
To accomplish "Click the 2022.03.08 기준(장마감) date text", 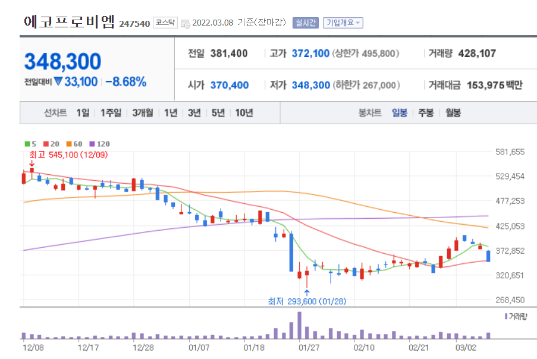I will click(x=238, y=23).
